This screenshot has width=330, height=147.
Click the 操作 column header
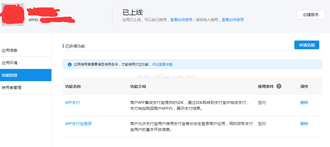coord(304,86)
